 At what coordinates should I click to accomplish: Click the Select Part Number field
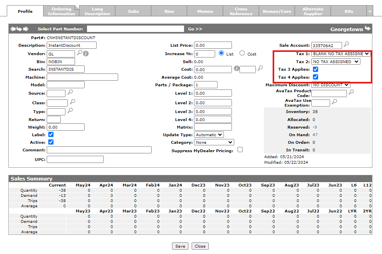(x=135, y=29)
